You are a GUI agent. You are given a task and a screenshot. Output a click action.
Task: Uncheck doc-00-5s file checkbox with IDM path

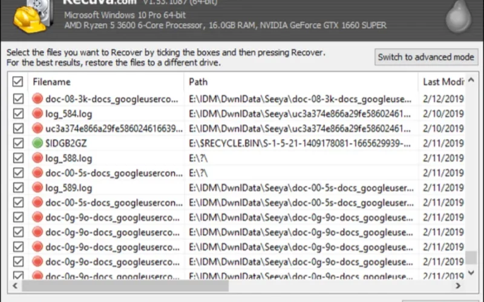coord(18,202)
